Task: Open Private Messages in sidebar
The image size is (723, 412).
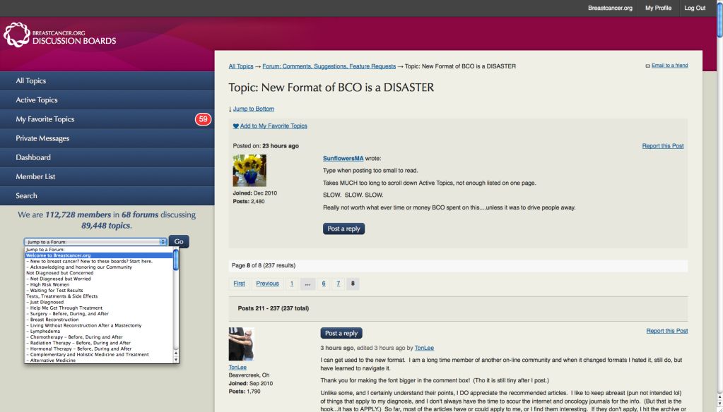Action: (107, 138)
